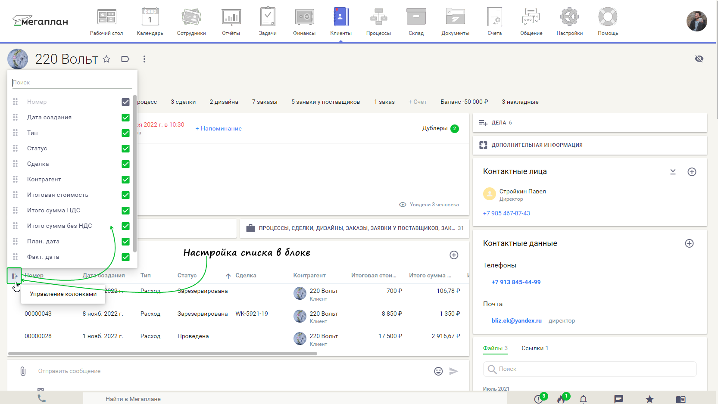Open 5 заявки у поставщиков tab
Image resolution: width=718 pixels, height=404 pixels.
click(x=325, y=102)
